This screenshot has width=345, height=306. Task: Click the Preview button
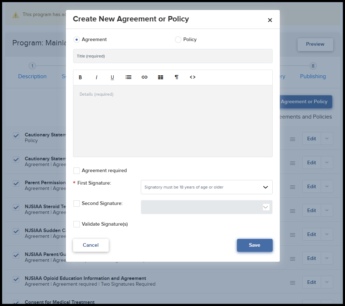315,44
